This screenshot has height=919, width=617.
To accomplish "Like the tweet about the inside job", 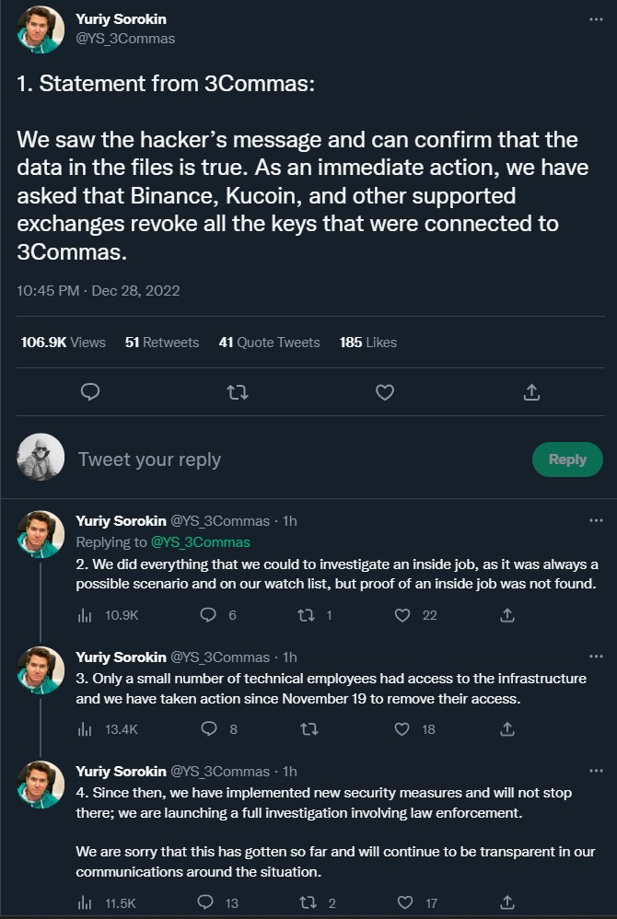I will click(x=402, y=615).
